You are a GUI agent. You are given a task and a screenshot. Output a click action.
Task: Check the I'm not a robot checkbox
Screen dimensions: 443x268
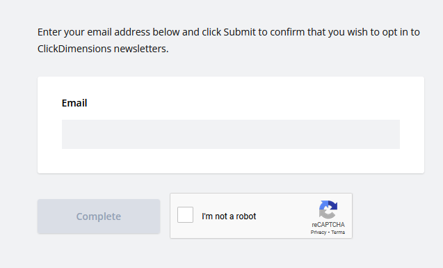(185, 215)
